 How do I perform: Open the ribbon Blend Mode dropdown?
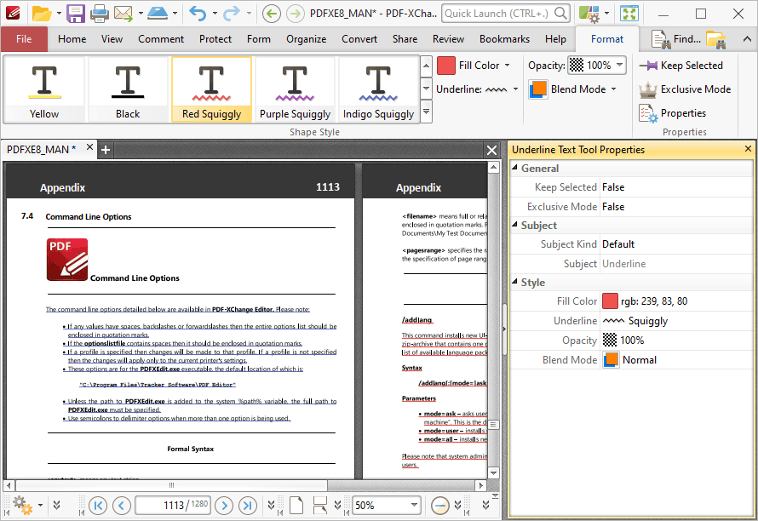click(613, 89)
